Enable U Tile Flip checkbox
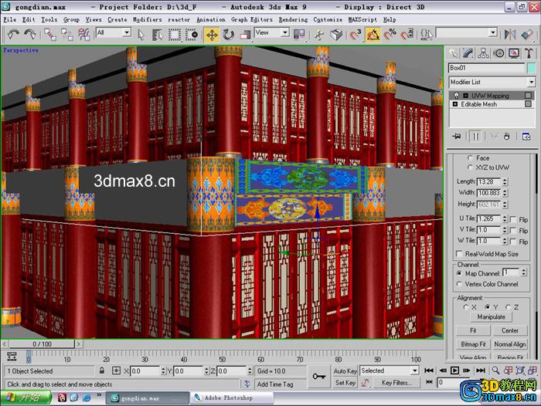 pyautogui.click(x=513, y=219)
